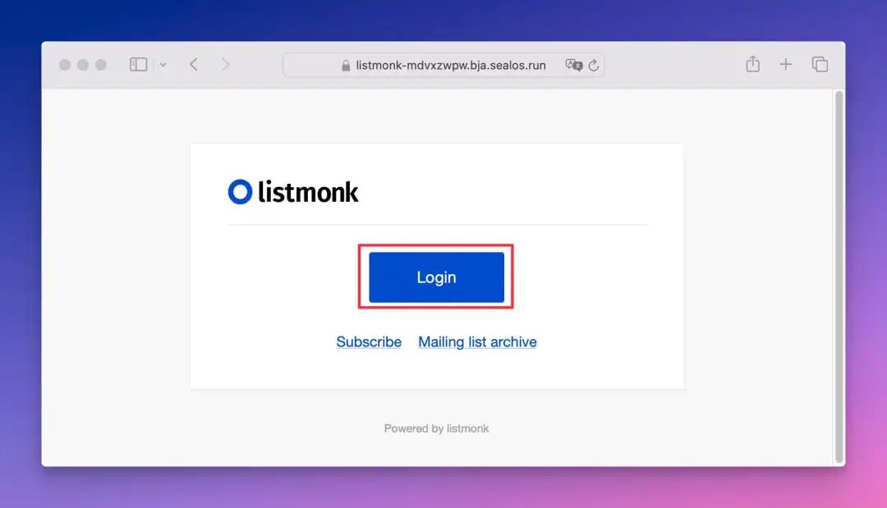Click the listmonk logo
The width and height of the screenshot is (887, 508).
tap(293, 192)
